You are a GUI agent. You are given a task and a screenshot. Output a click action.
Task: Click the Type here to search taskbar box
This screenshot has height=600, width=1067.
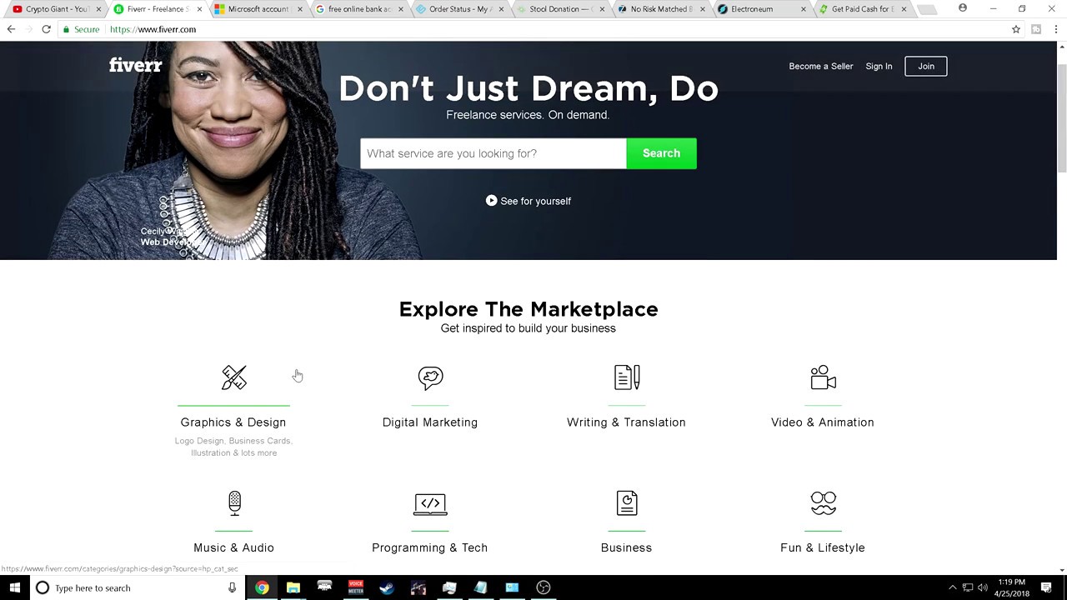click(138, 587)
